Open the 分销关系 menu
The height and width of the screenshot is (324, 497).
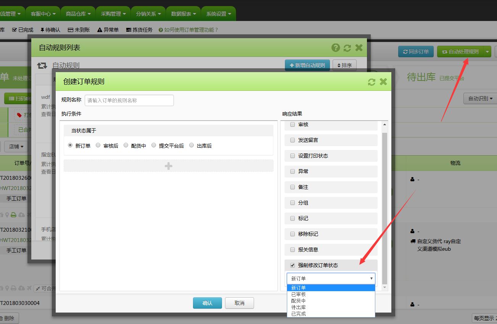click(148, 14)
